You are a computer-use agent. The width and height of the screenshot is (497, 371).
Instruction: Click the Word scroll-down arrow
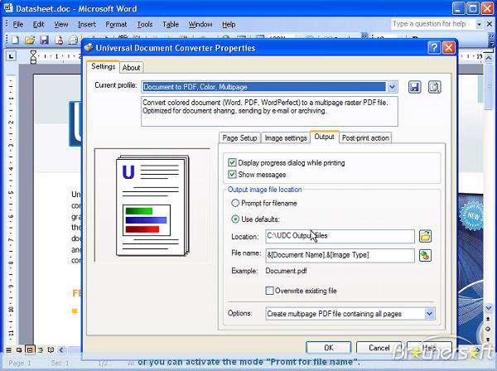pos(489,307)
